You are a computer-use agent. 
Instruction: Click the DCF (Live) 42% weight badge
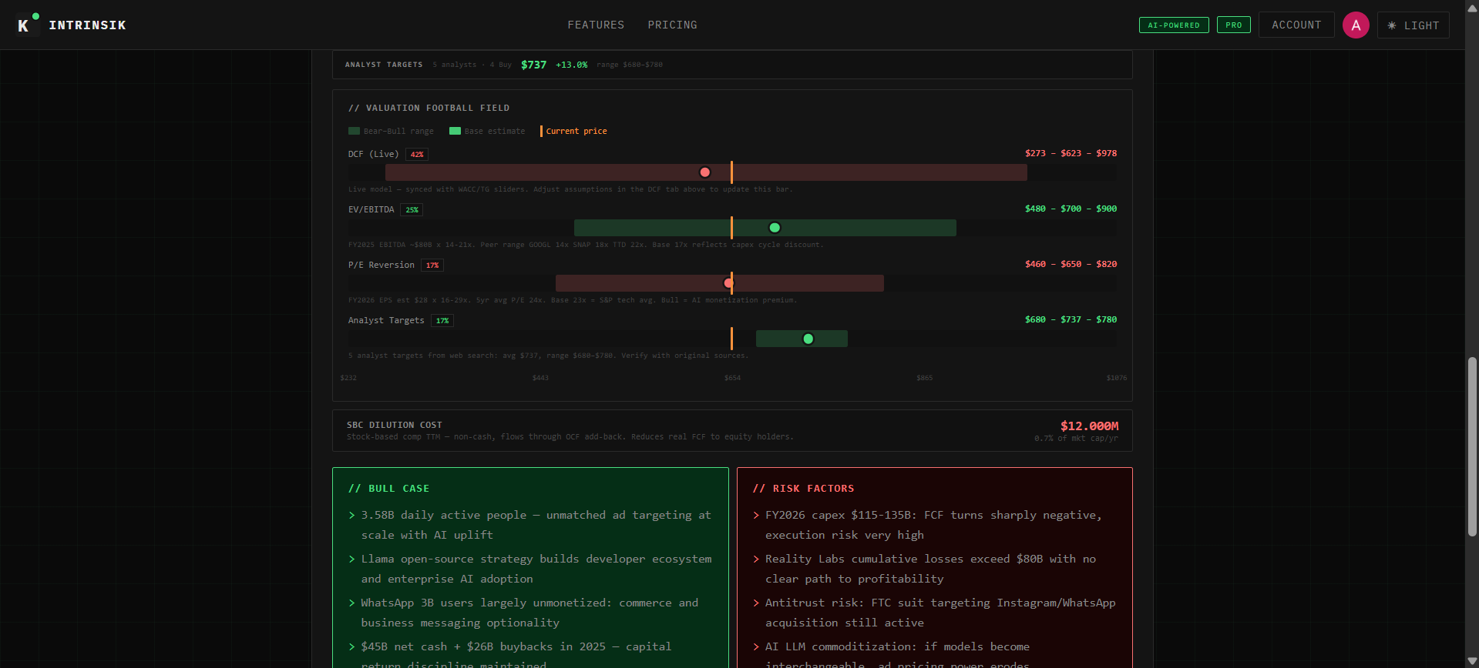pyautogui.click(x=417, y=155)
